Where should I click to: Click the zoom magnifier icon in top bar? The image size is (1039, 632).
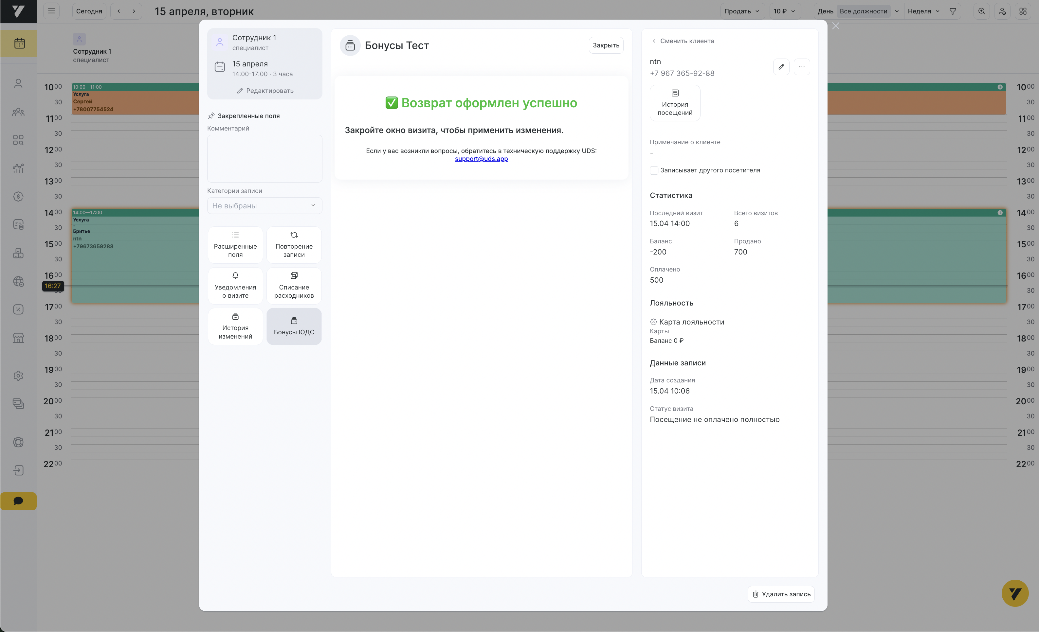(982, 11)
